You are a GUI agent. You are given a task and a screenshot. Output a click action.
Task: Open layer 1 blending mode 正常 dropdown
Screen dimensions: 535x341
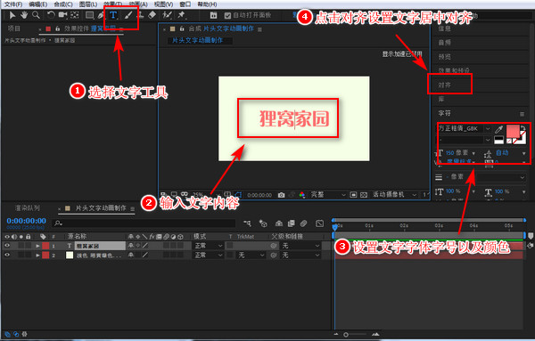tap(209, 246)
